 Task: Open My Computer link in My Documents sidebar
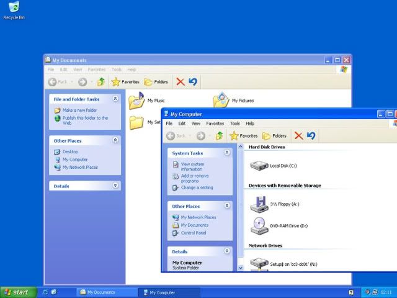(75, 160)
